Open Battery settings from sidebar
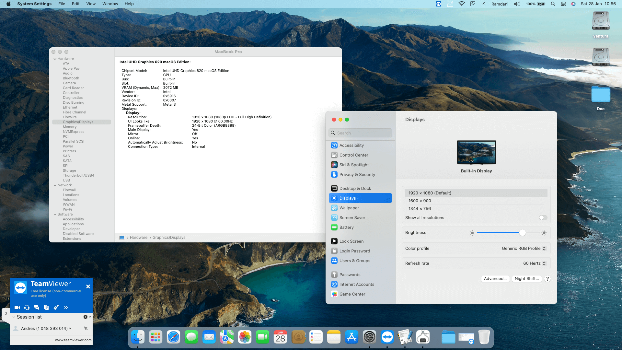Image resolution: width=622 pixels, height=350 pixels. 346,227
